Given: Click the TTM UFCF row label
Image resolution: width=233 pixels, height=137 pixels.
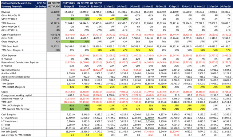Looking at the screenshot, I should pos(7,102).
